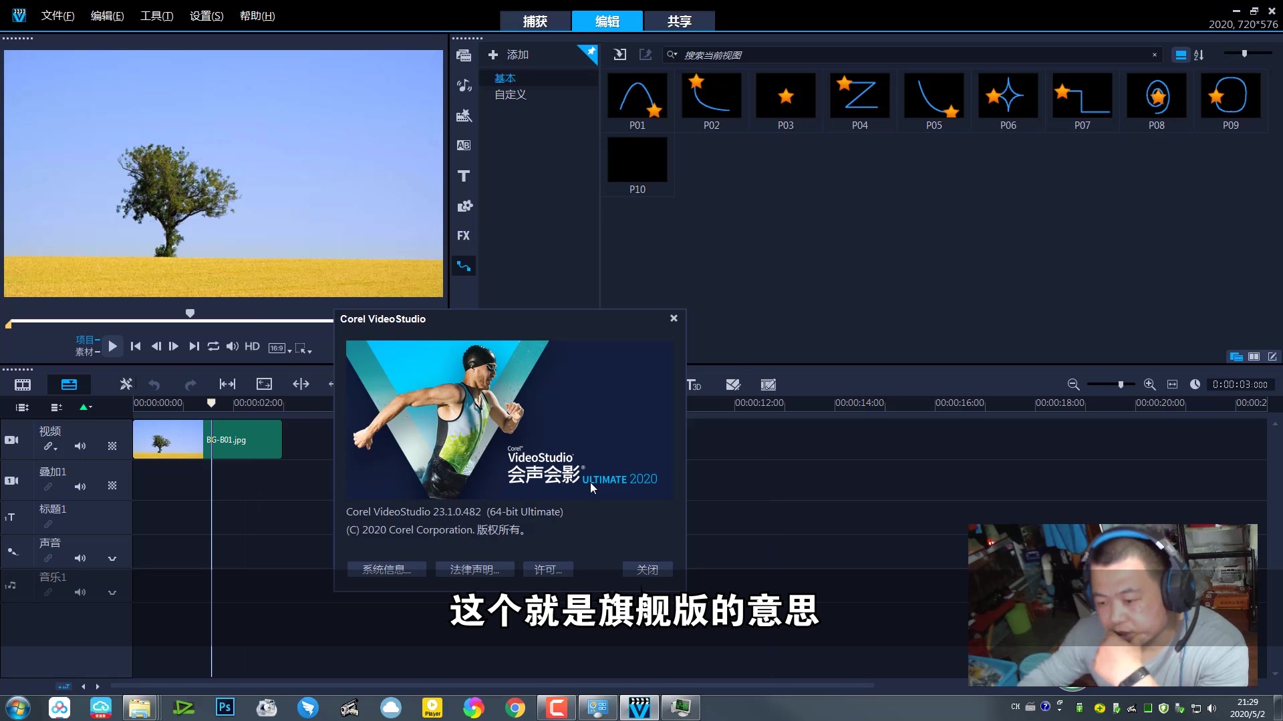1283x721 pixels.
Task: Open the Track Manager icon below the timeline toolbar
Action: (57, 407)
